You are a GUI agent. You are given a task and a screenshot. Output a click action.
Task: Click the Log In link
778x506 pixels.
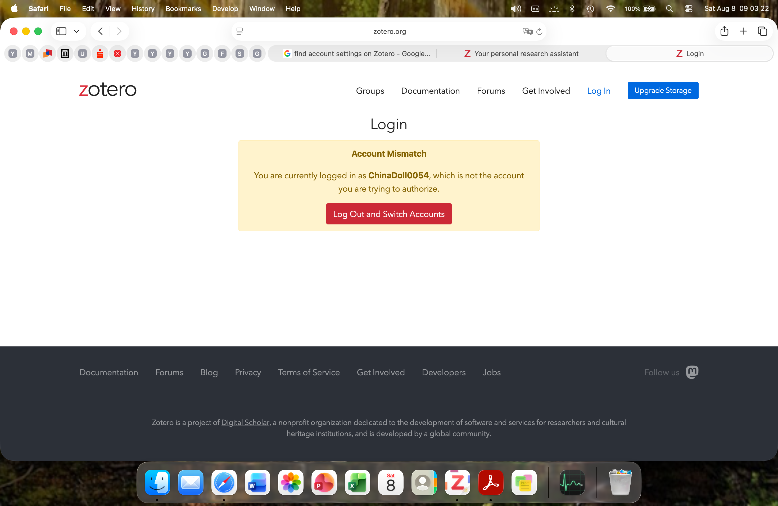(x=599, y=91)
